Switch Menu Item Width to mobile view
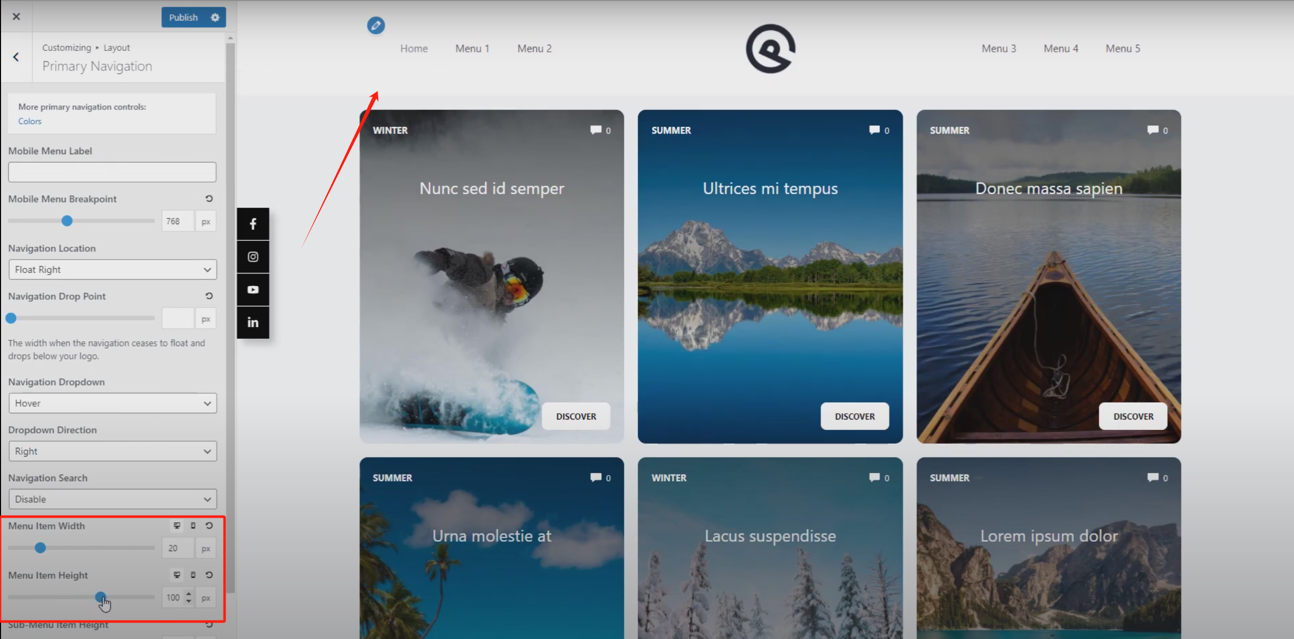Viewport: 1294px width, 639px height. pyautogui.click(x=193, y=525)
